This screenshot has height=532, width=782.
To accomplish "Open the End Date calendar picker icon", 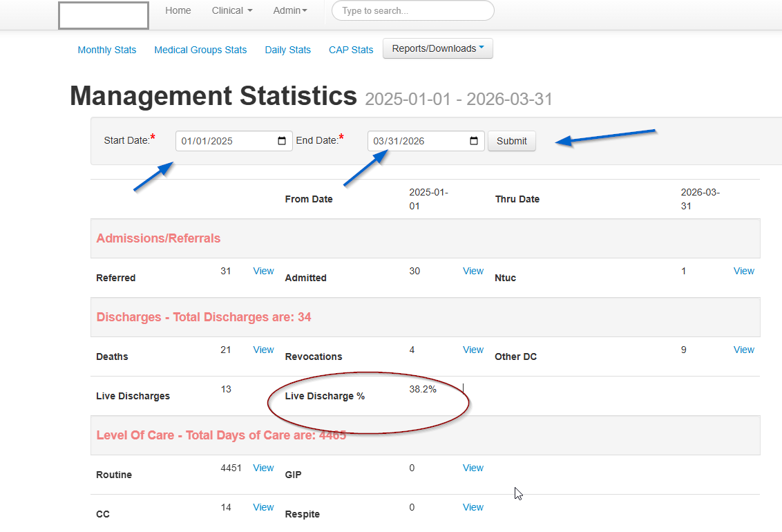I will pos(474,141).
